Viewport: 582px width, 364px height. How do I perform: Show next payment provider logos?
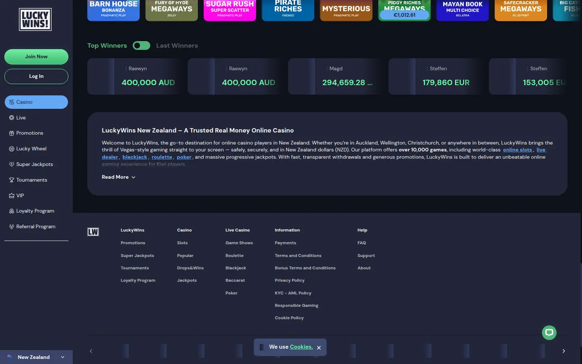click(x=563, y=351)
